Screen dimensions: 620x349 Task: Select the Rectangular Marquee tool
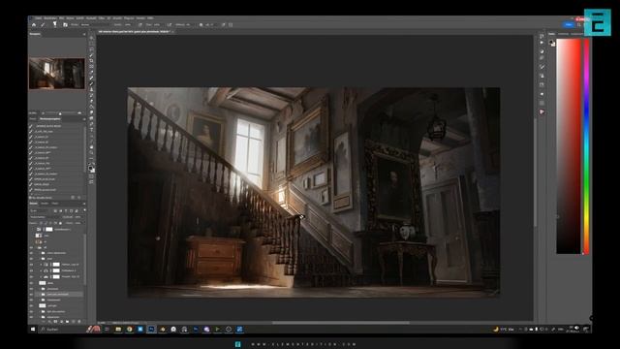[x=91, y=44]
